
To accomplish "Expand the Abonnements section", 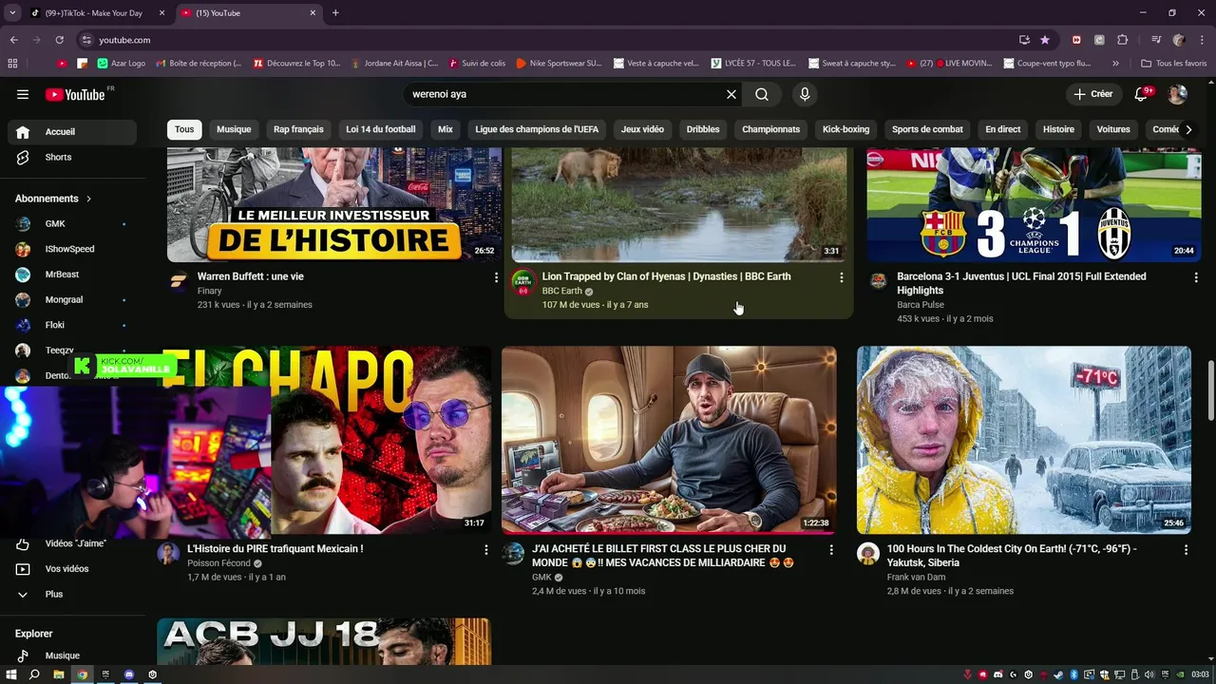I will [x=53, y=199].
